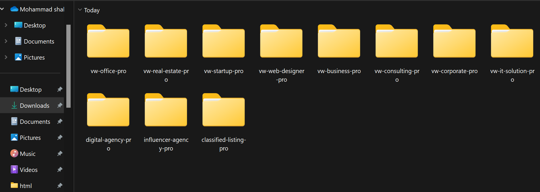
Task: Expand the OneDrive Pictures tree node arrow
Action: 6,57
